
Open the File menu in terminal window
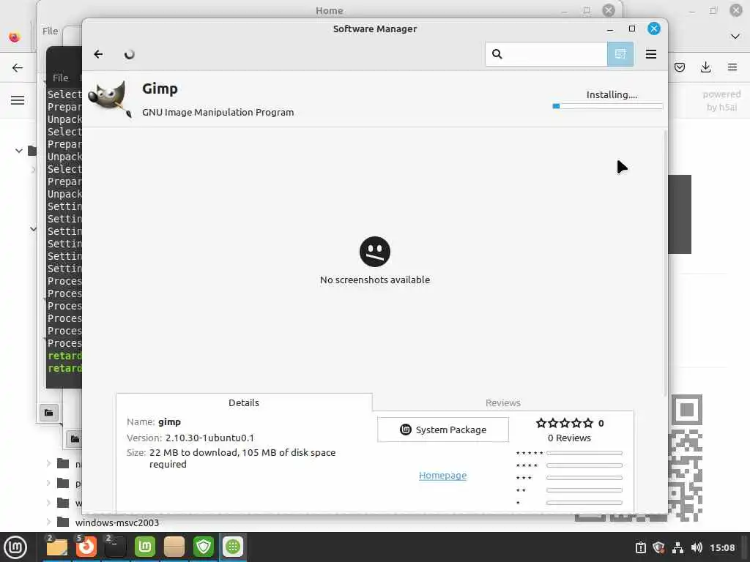[60, 78]
